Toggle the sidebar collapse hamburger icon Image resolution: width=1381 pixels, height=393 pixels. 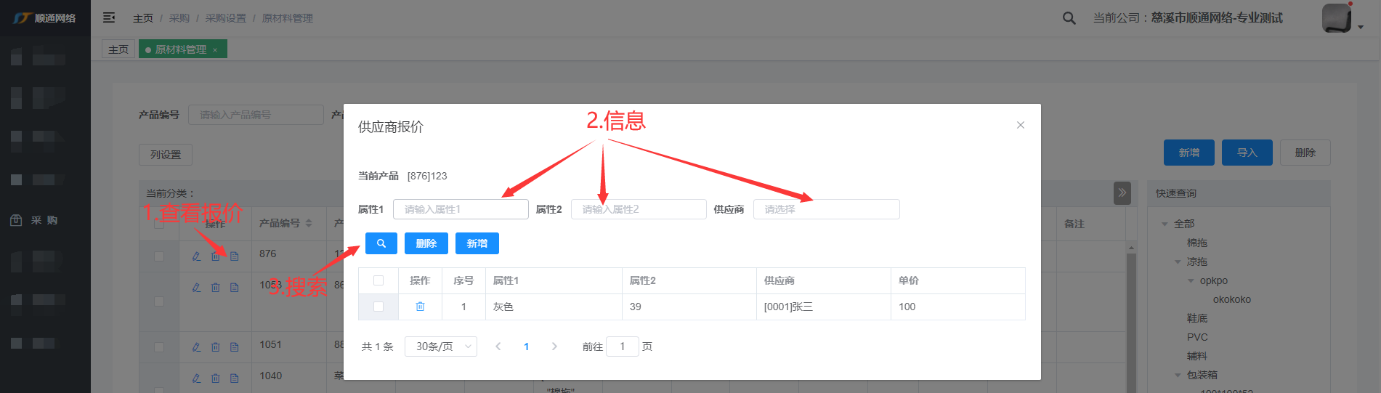tap(109, 17)
